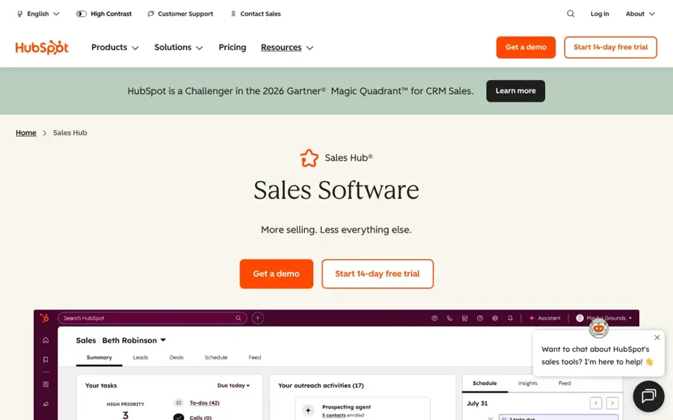Click the HubSpot sprocket icon in dashboard

click(x=44, y=318)
